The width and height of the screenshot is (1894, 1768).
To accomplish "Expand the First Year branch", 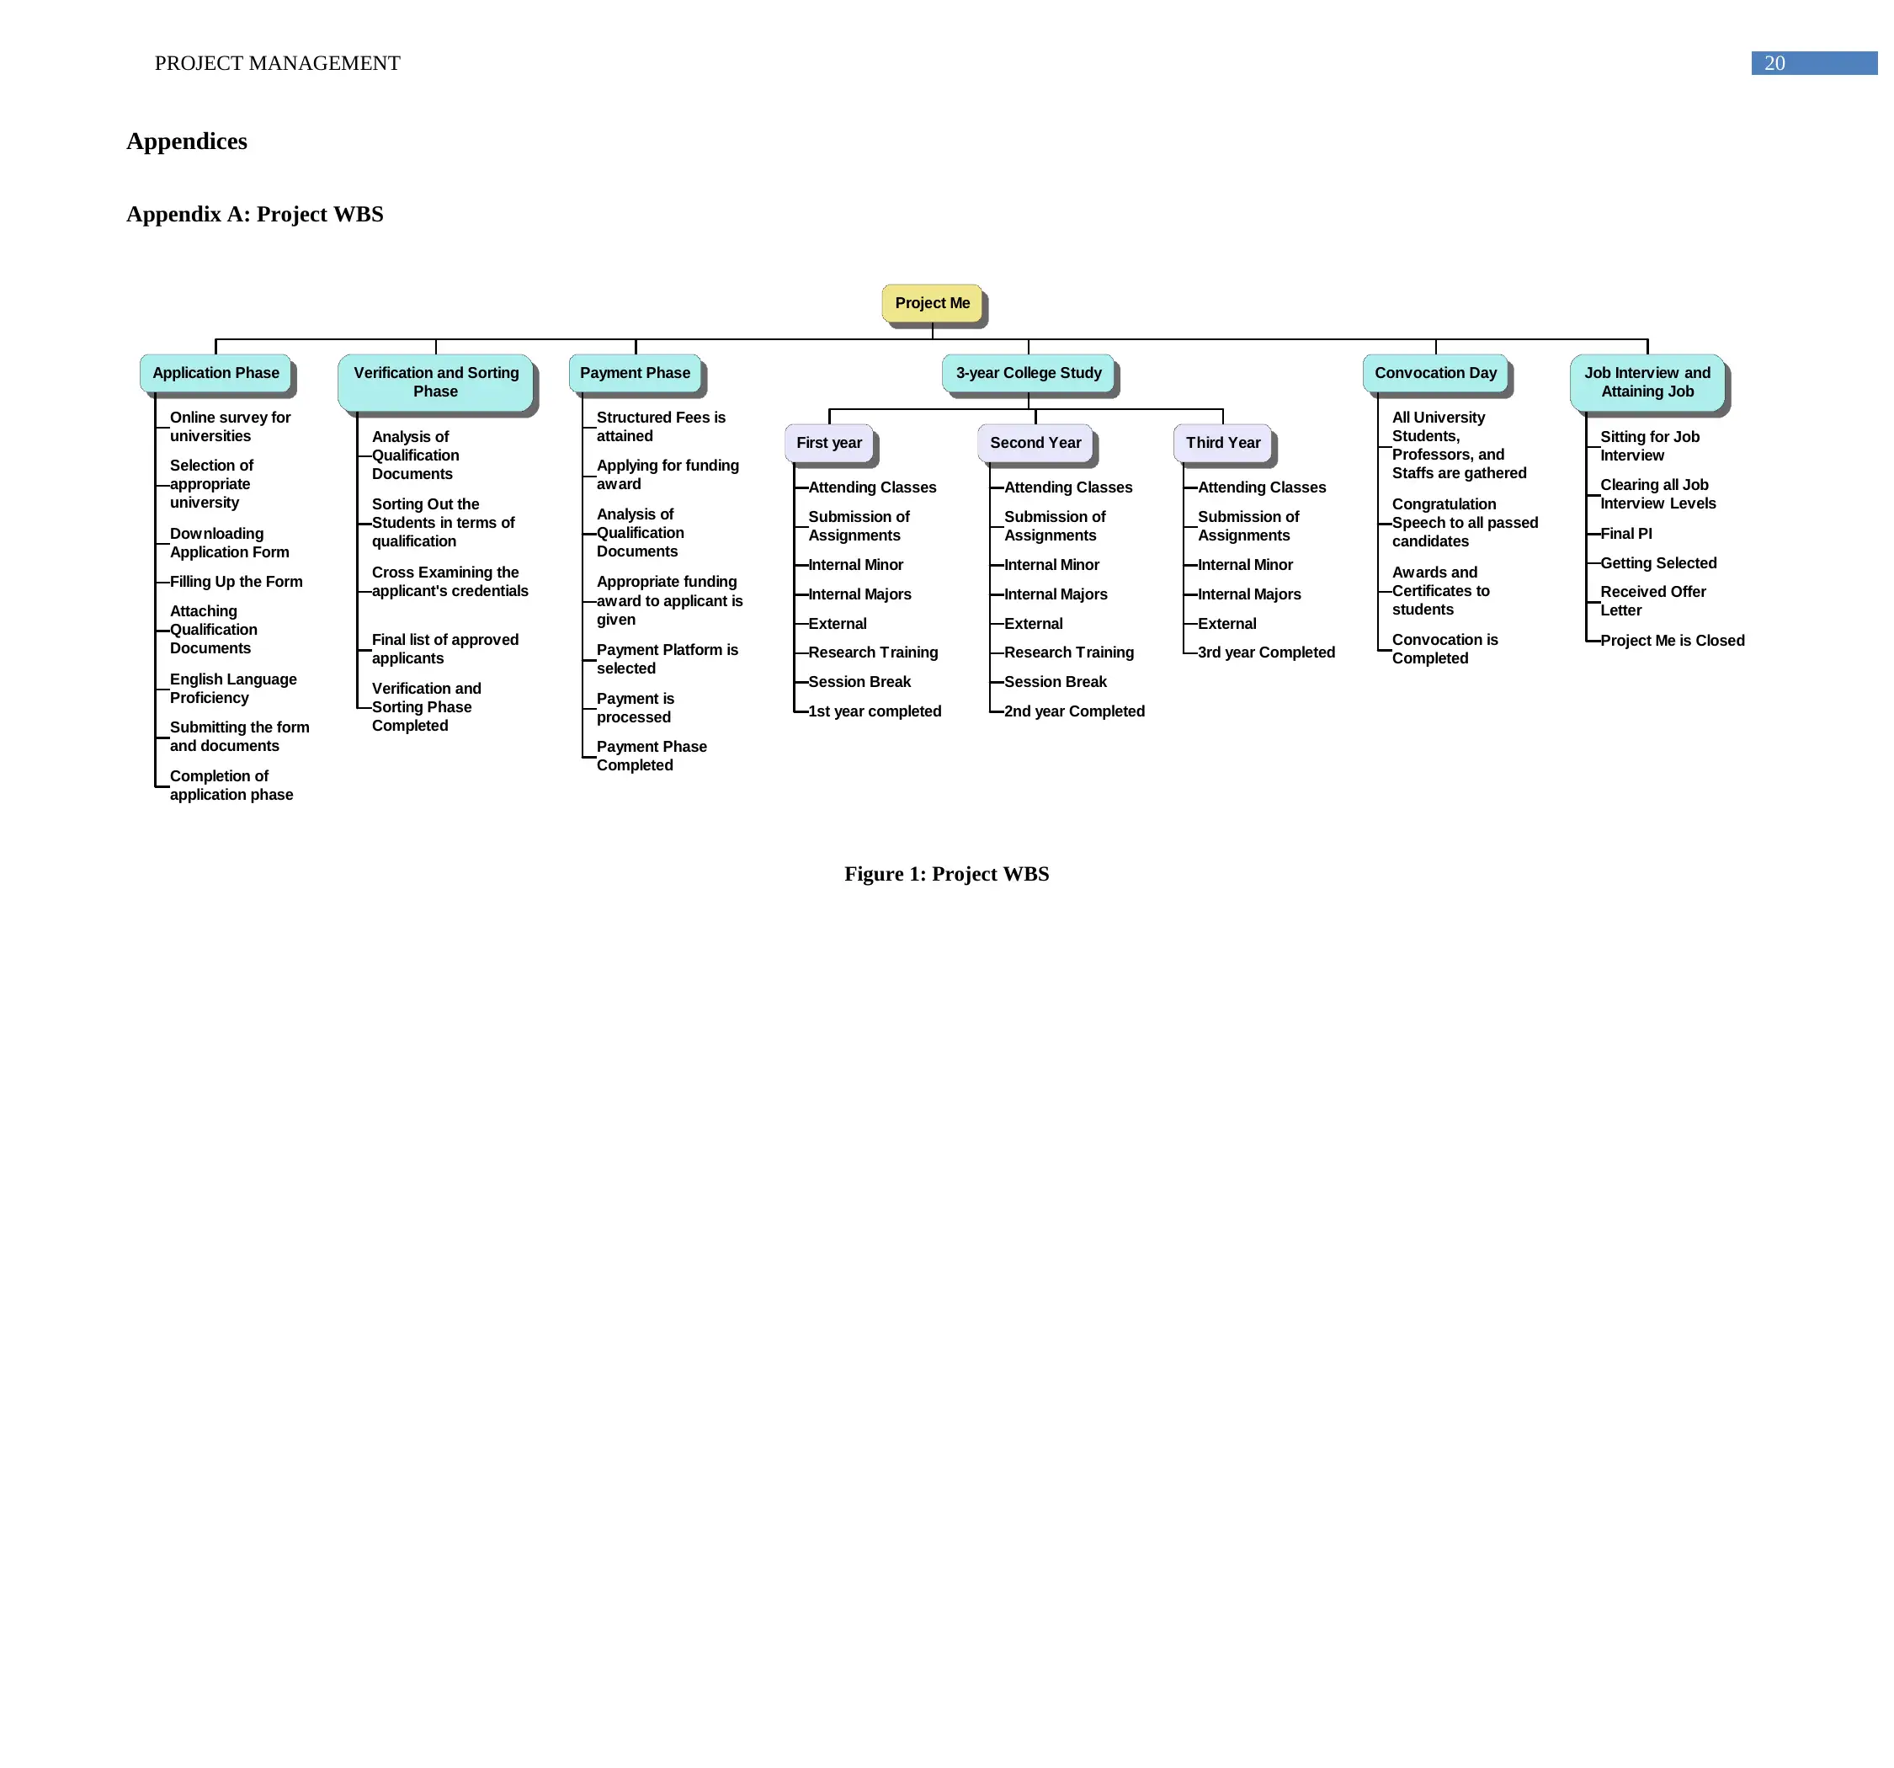I will pyautogui.click(x=831, y=442).
